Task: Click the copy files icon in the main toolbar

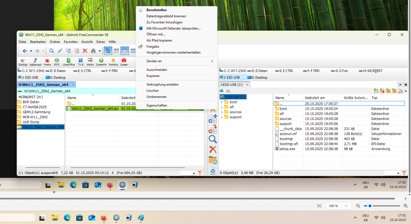Action: 68,51
